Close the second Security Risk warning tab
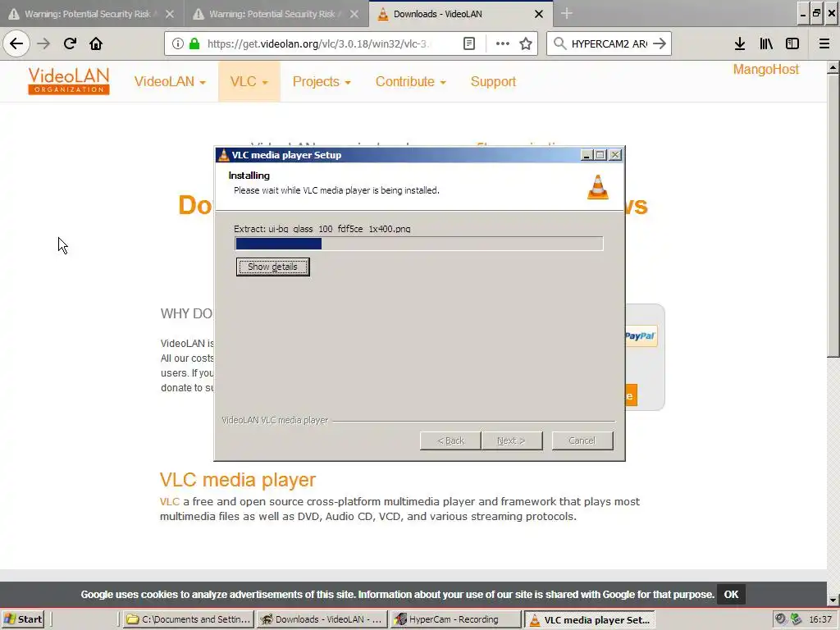 click(x=354, y=14)
